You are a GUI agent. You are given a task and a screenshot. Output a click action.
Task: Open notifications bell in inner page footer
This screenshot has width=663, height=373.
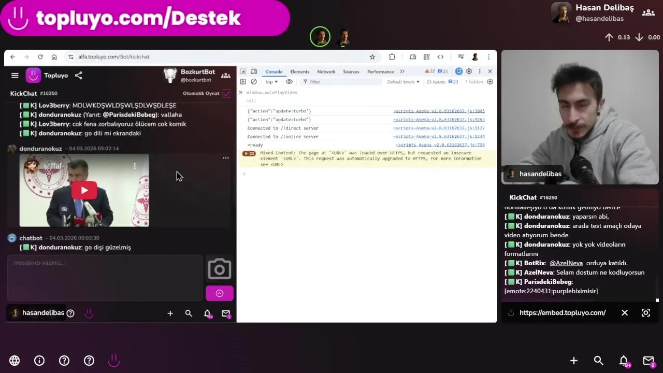207,313
